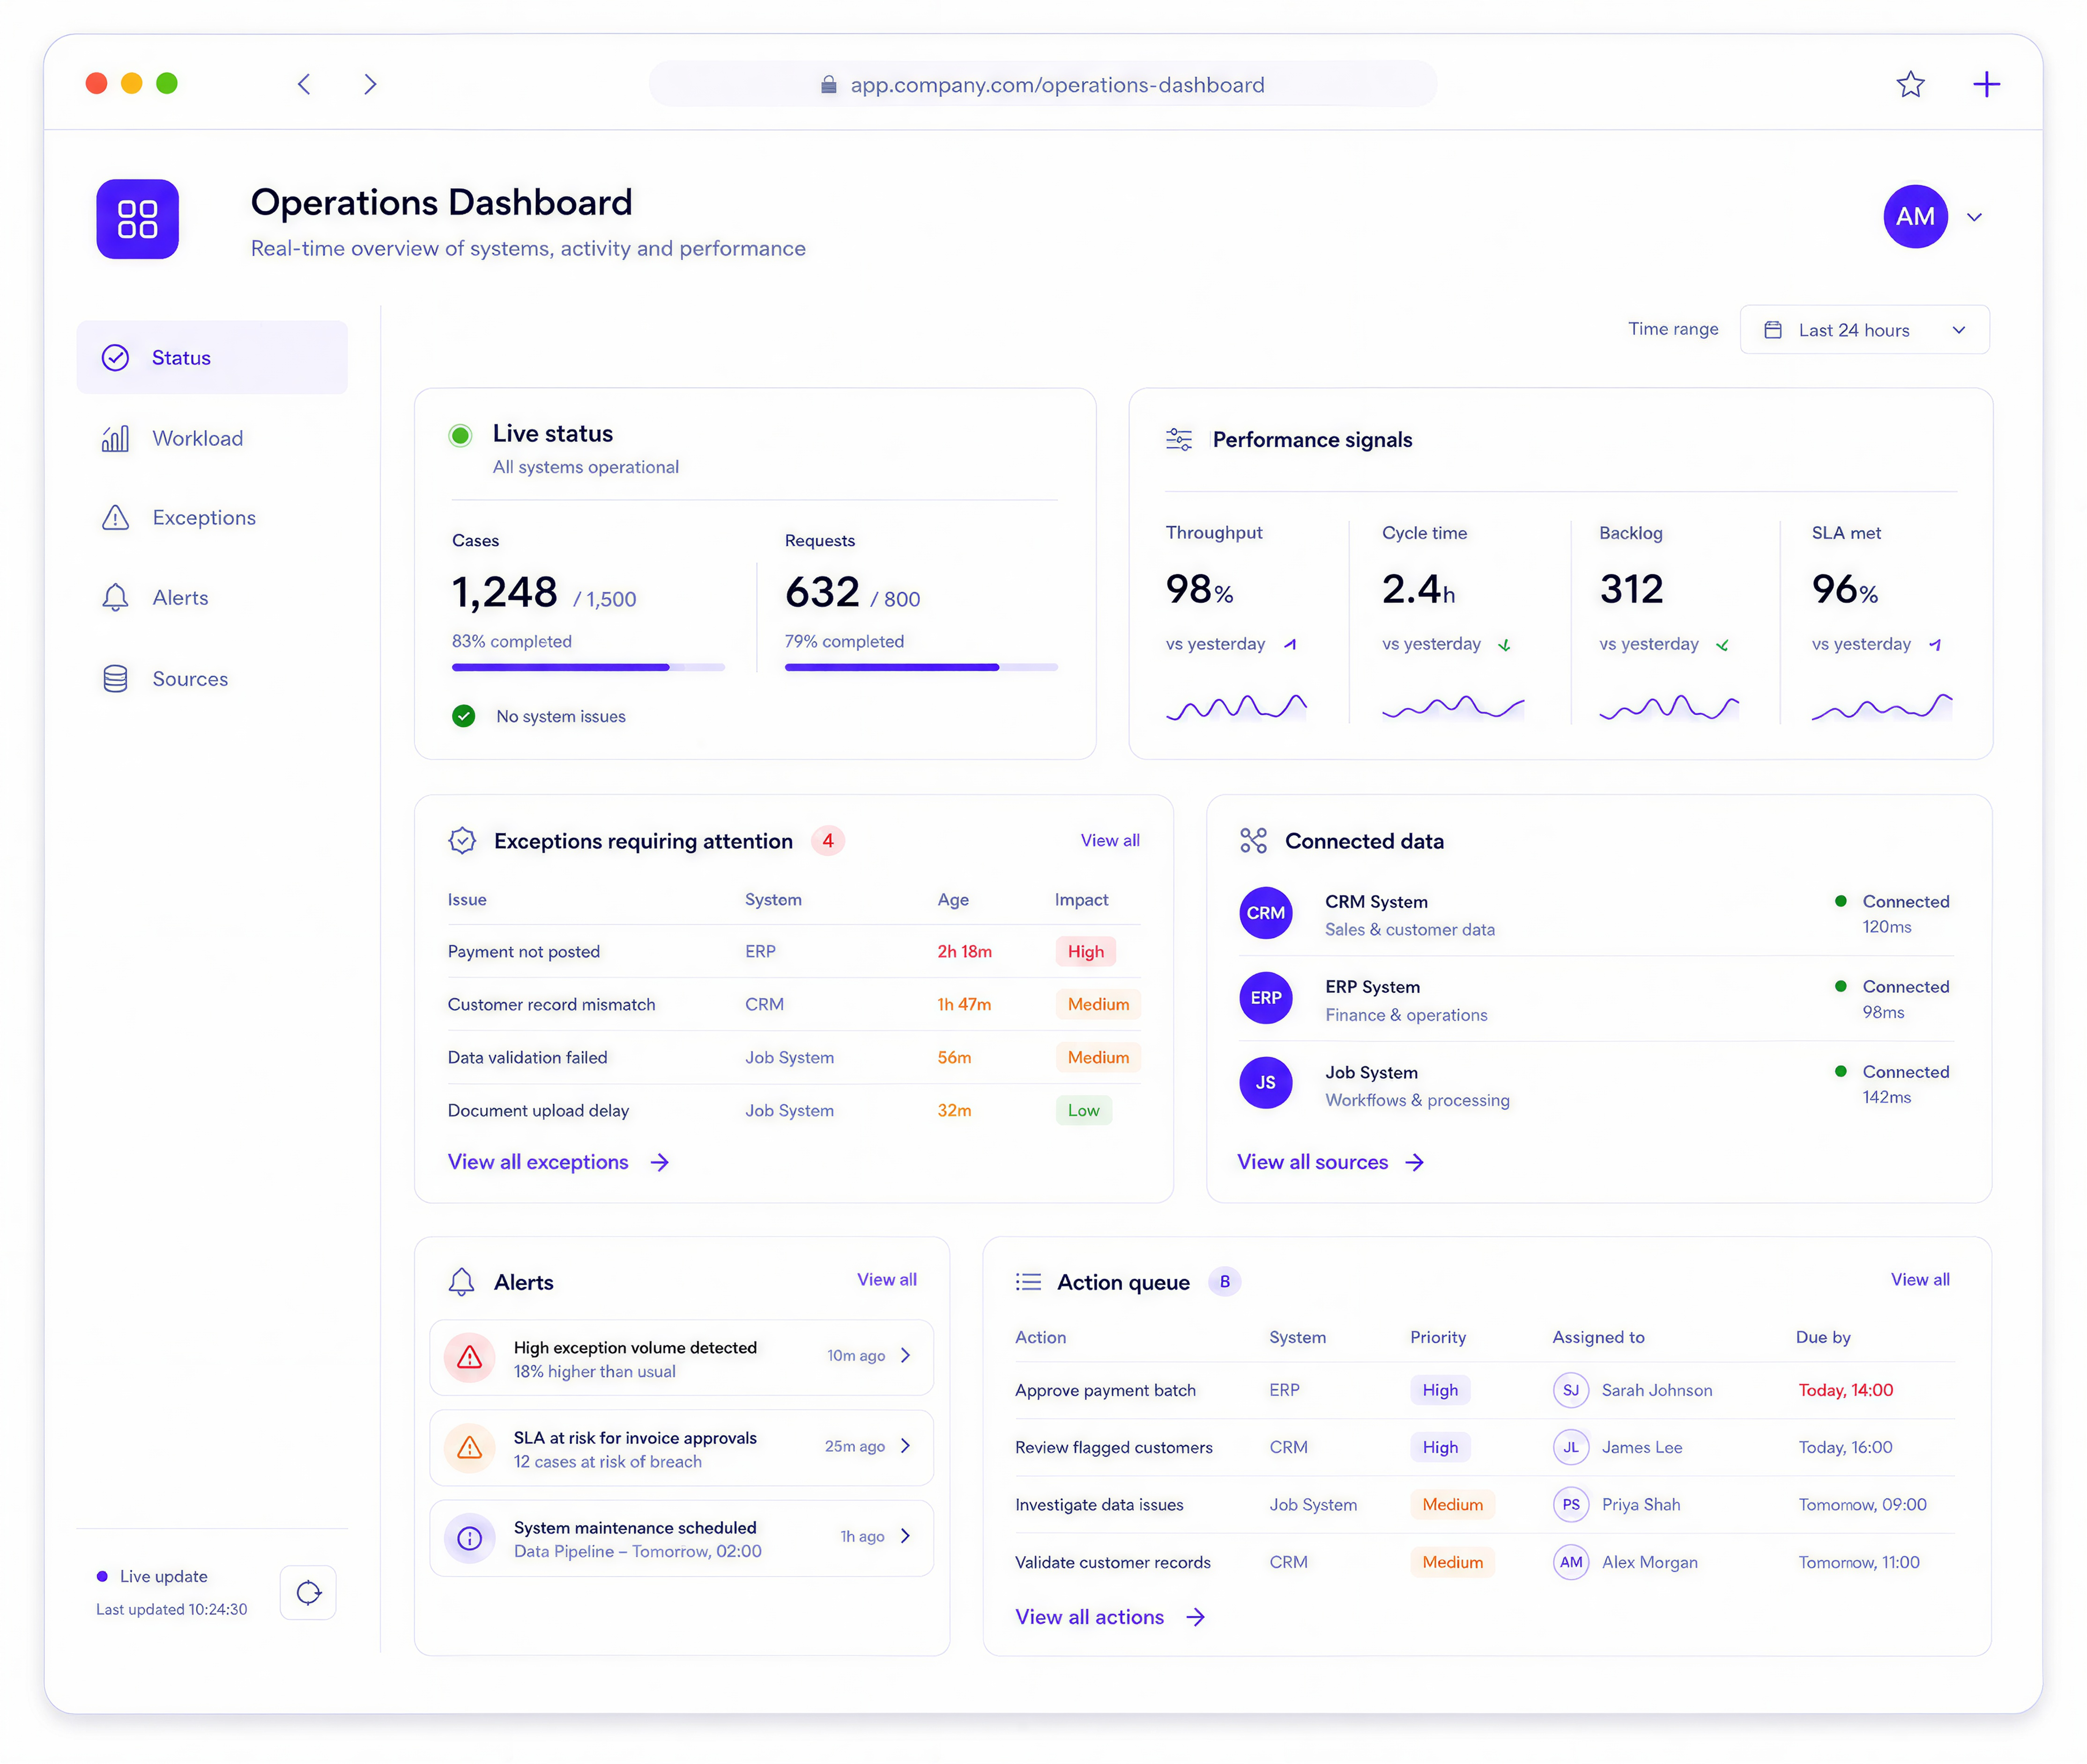Click the bell icon in Alerts card header
The width and height of the screenshot is (2087, 1764).
pyautogui.click(x=461, y=1282)
